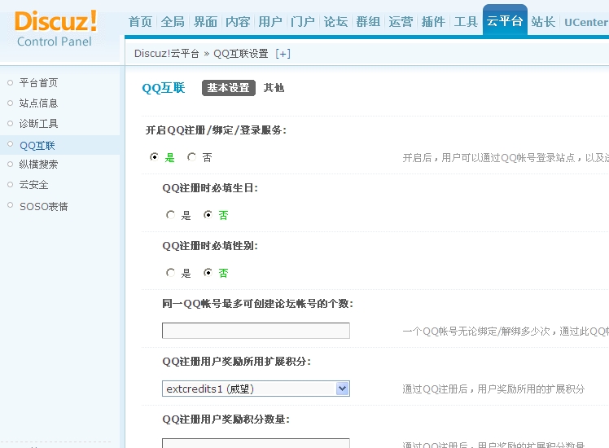Viewport: 609px width, 448px height.
Task: Select 是 for 开启QQ注册/绑定/登录服务
Action: (x=154, y=157)
